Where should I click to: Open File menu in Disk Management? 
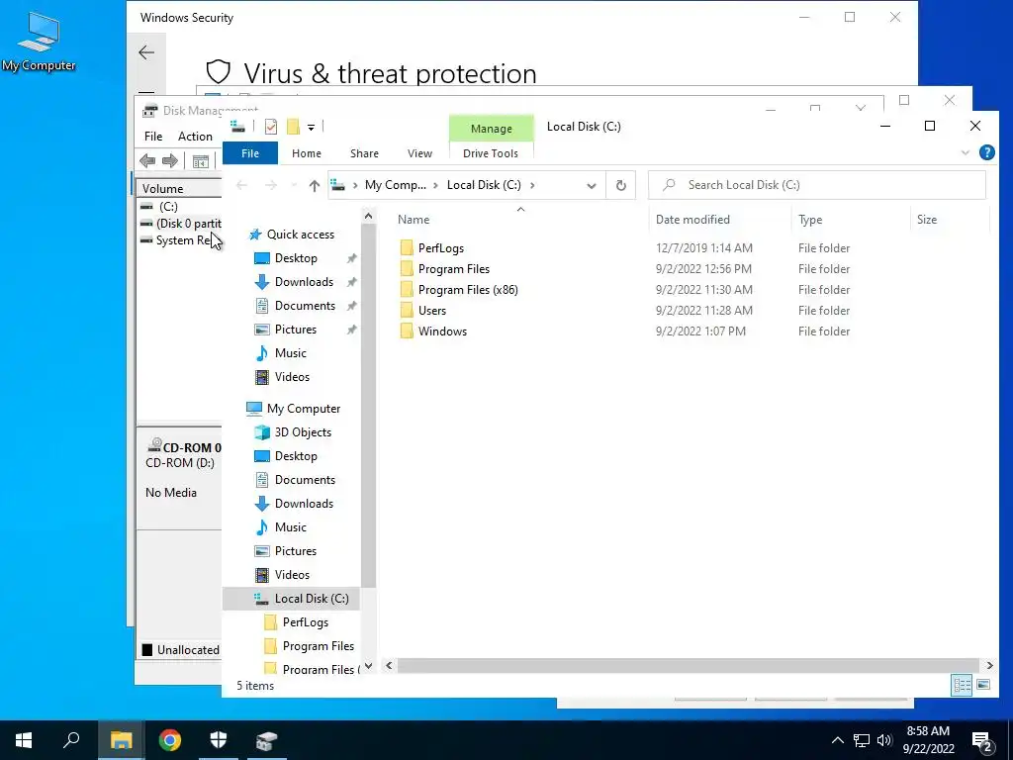pos(153,137)
